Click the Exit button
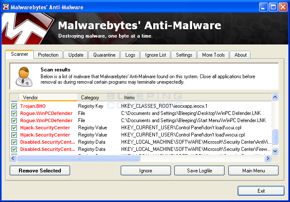290x202 pixels. (261, 191)
